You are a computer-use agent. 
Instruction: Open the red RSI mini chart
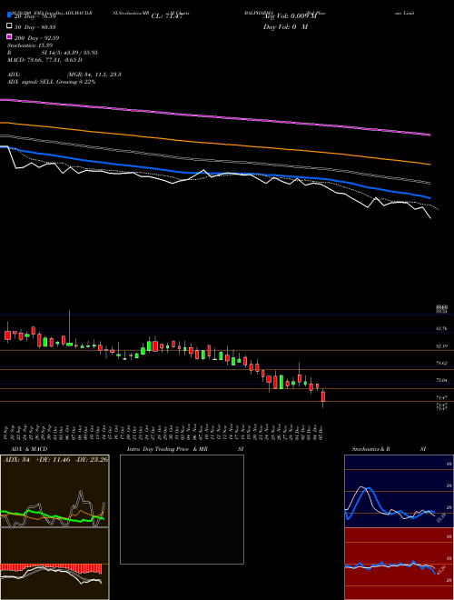point(399,564)
